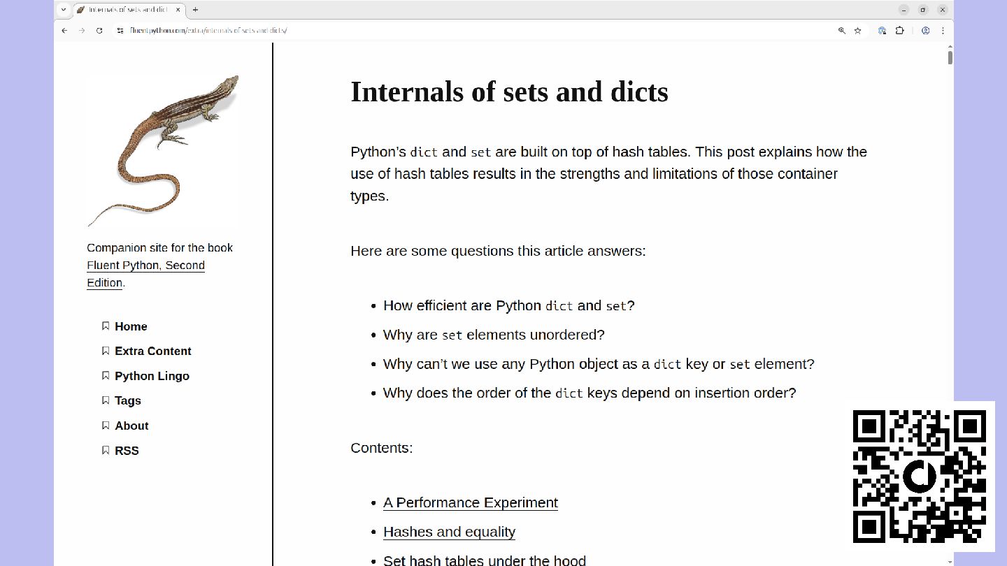This screenshot has height=566, width=1007.
Task: Jump to A Performance Experiment section
Action: pos(471,502)
